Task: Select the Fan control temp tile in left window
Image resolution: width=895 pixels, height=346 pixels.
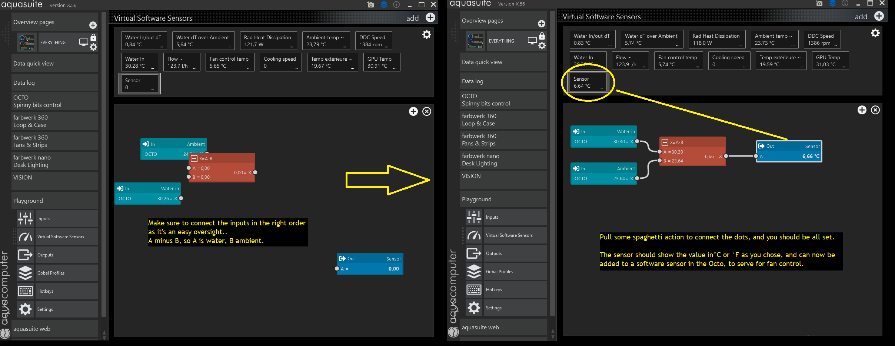Action: point(230,62)
